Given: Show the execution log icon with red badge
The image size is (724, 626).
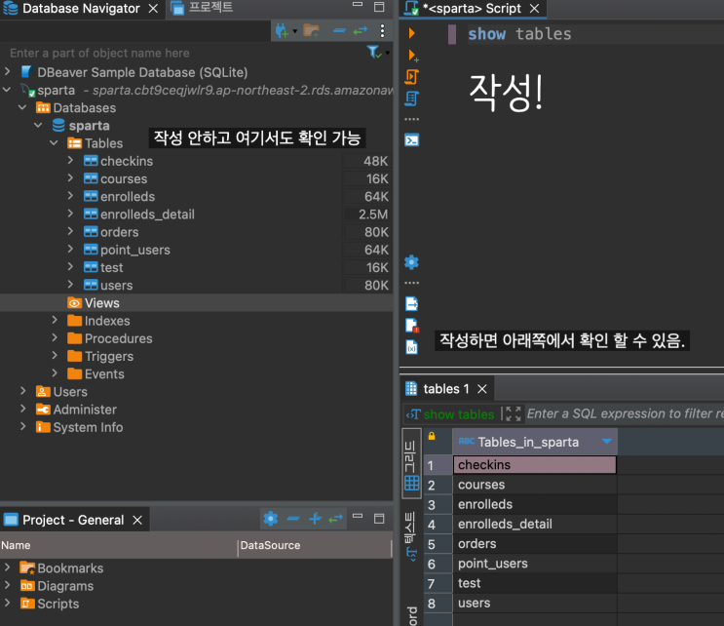Looking at the screenshot, I should pos(411,326).
